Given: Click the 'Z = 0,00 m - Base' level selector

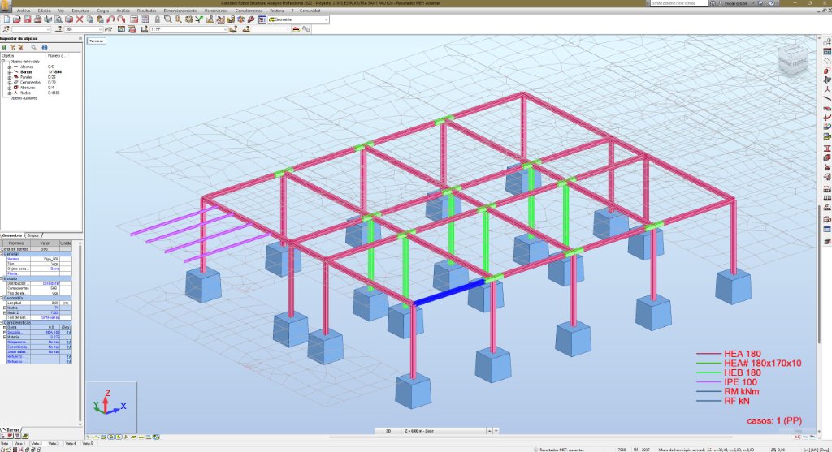Looking at the screenshot, I should coord(444,432).
